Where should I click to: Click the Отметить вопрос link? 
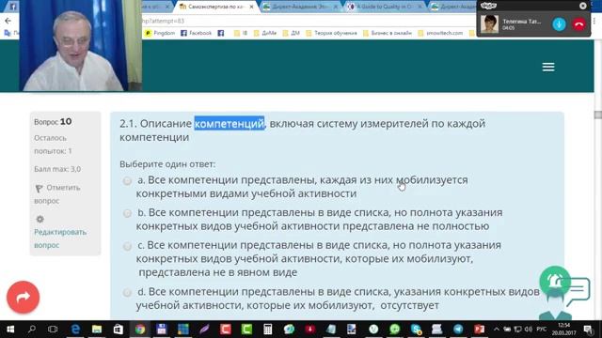pos(57,194)
